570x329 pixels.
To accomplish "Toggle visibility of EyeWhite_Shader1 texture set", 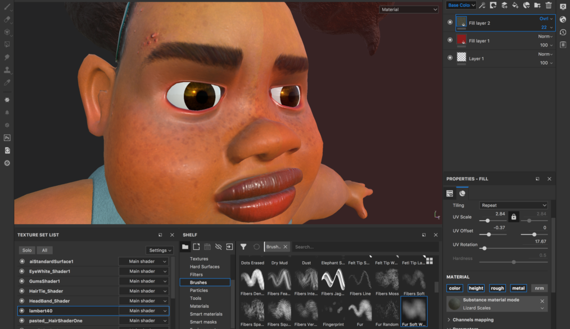I will 22,271.
